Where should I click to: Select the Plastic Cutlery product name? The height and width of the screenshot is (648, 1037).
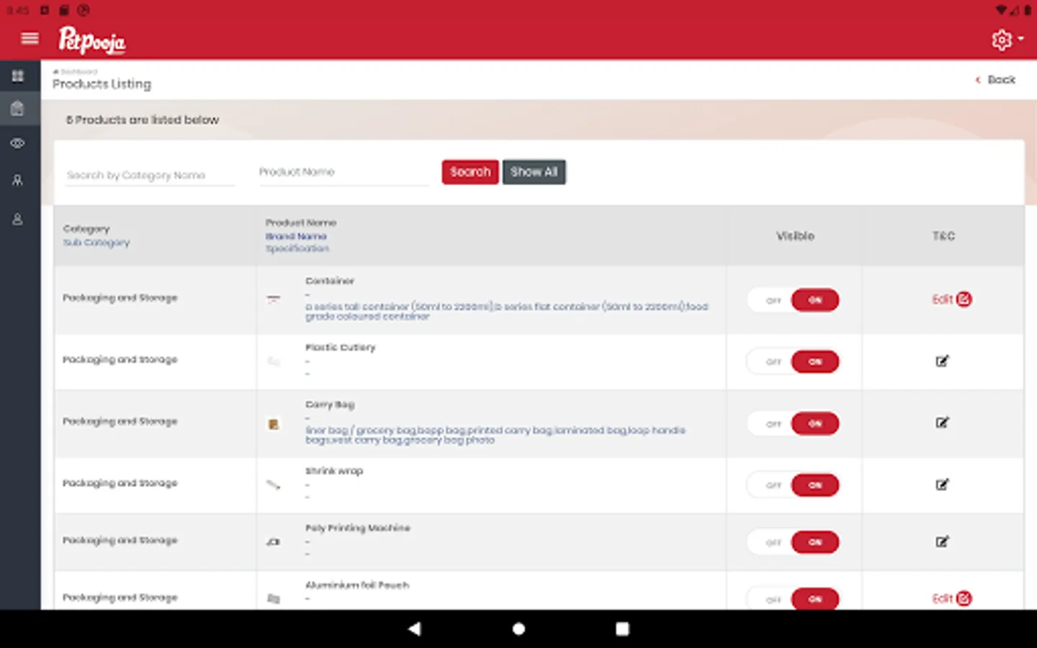pyautogui.click(x=341, y=347)
